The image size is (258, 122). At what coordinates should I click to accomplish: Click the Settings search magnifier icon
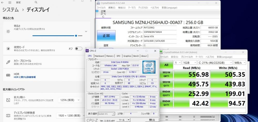click(36, 2)
